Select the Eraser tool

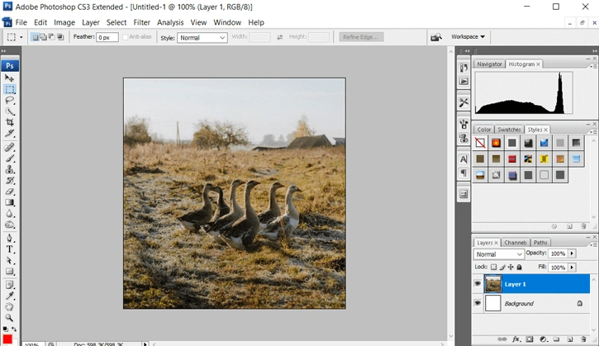pyautogui.click(x=10, y=192)
